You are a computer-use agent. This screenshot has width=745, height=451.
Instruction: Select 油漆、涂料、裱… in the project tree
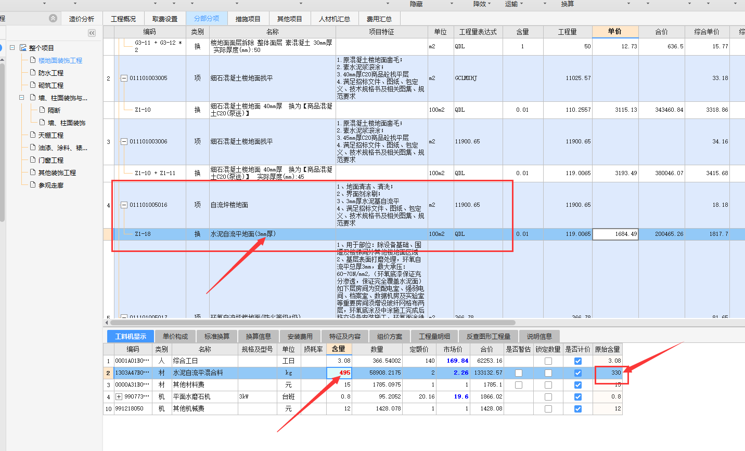point(63,148)
